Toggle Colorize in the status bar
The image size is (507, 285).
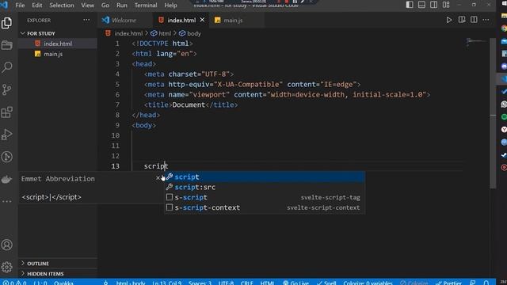tap(414, 283)
